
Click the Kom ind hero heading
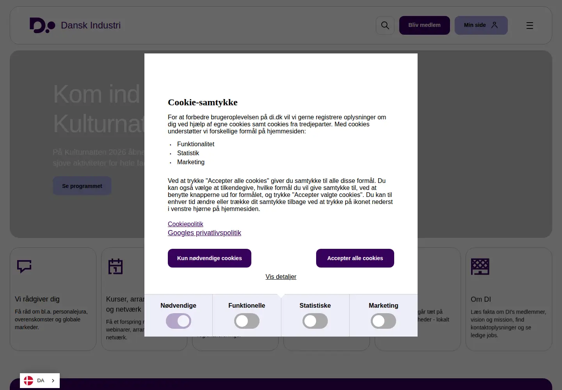99,109
